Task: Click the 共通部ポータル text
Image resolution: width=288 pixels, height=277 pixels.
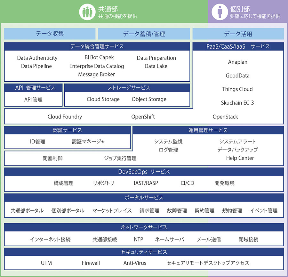Action: pos(27,211)
